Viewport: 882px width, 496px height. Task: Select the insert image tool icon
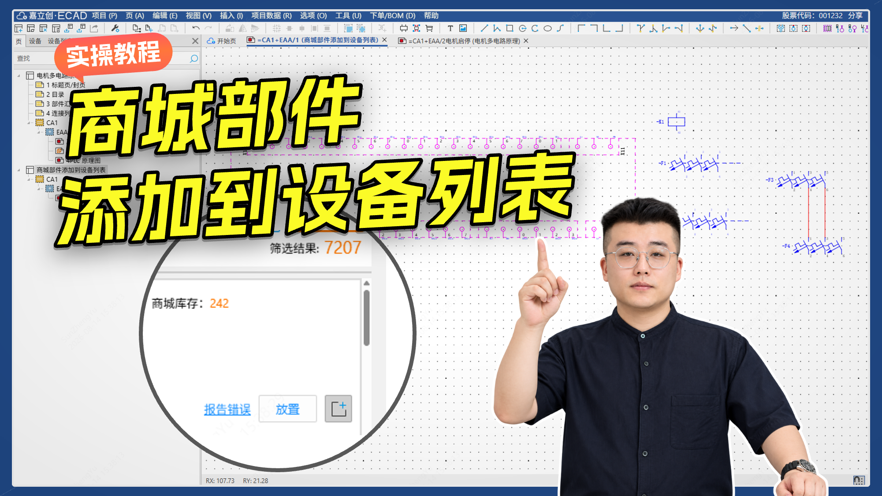tap(463, 28)
